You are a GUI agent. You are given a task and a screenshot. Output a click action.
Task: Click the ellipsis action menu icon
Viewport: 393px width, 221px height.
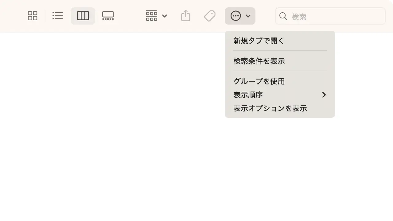click(235, 16)
